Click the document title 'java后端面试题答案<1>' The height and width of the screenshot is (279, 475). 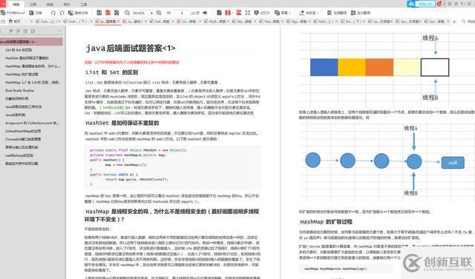point(131,48)
